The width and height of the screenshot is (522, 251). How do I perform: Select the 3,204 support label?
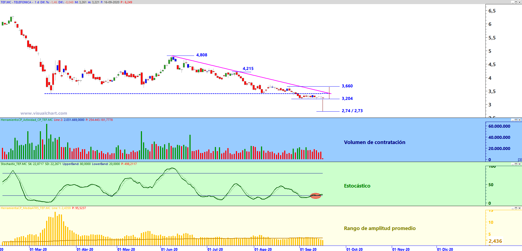coord(347,99)
